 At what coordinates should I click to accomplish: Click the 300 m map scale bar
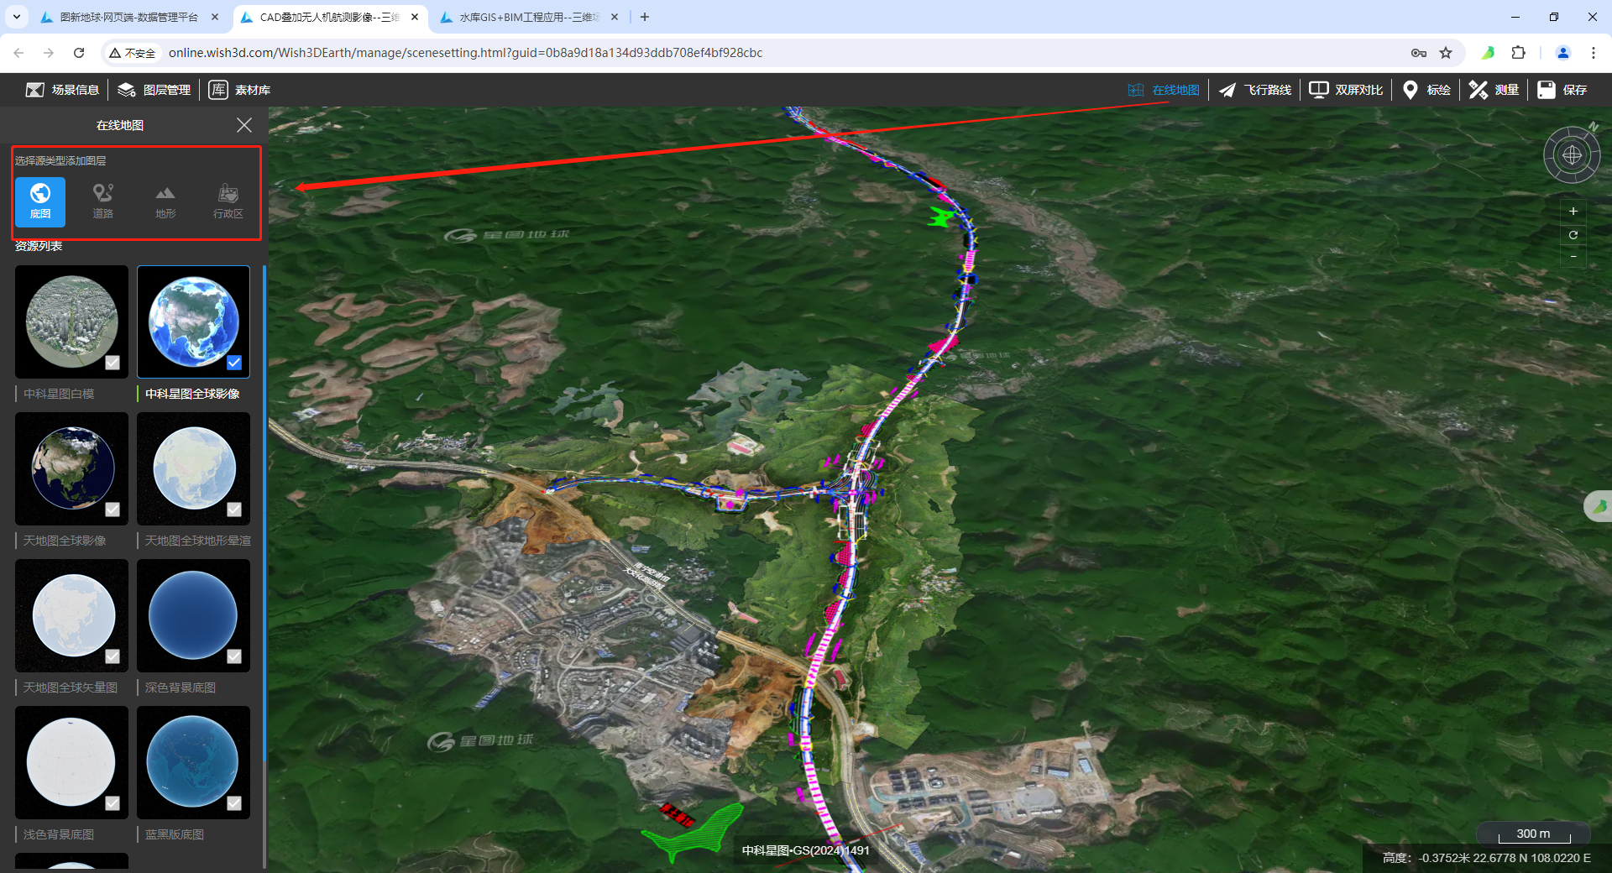coord(1533,834)
